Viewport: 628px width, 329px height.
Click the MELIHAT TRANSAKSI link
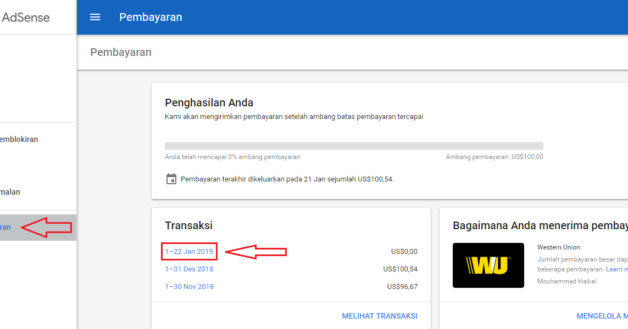(x=382, y=316)
